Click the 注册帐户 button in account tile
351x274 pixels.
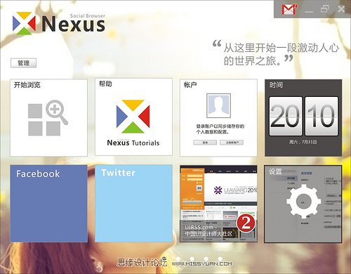point(232,143)
